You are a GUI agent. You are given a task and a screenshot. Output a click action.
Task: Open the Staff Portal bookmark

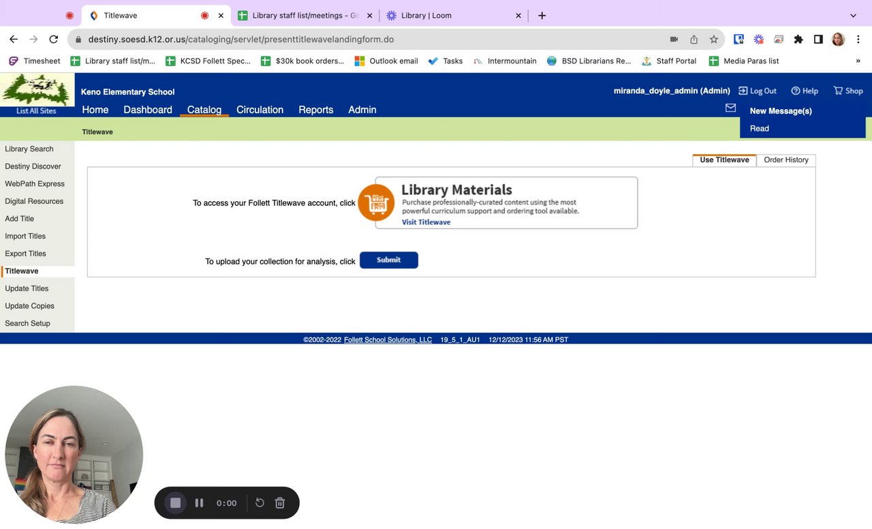[x=669, y=61]
